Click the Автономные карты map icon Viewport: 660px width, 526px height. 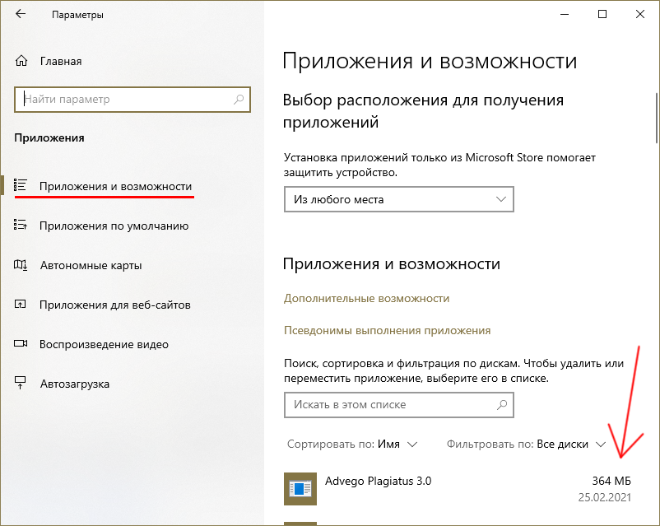coord(21,265)
